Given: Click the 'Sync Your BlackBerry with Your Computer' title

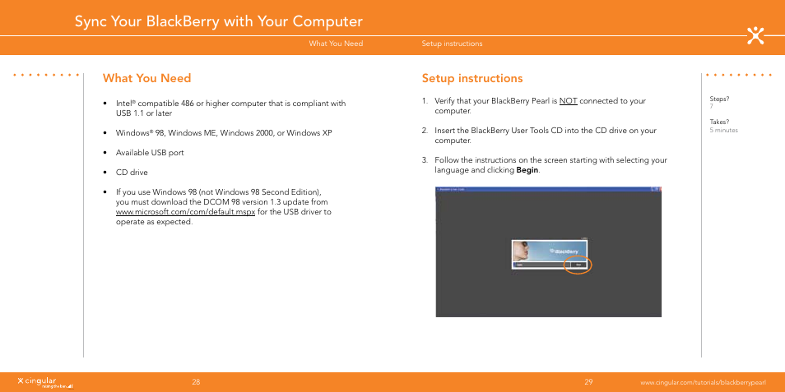Looking at the screenshot, I should point(218,21).
